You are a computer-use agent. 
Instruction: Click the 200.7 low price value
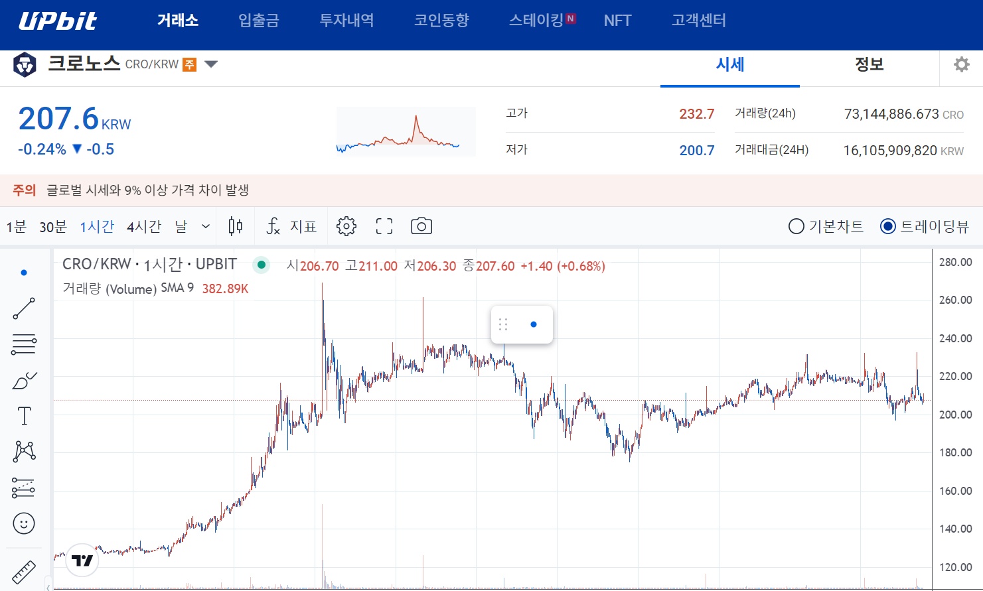pyautogui.click(x=697, y=151)
